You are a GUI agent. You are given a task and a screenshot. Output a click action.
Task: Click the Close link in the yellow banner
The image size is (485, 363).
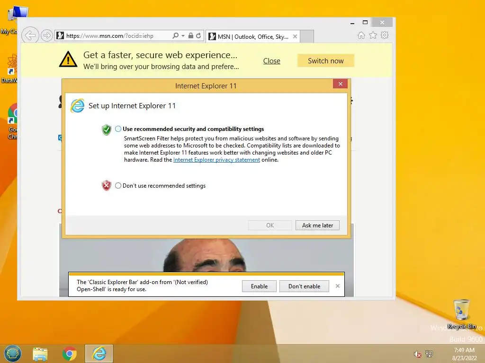click(271, 61)
